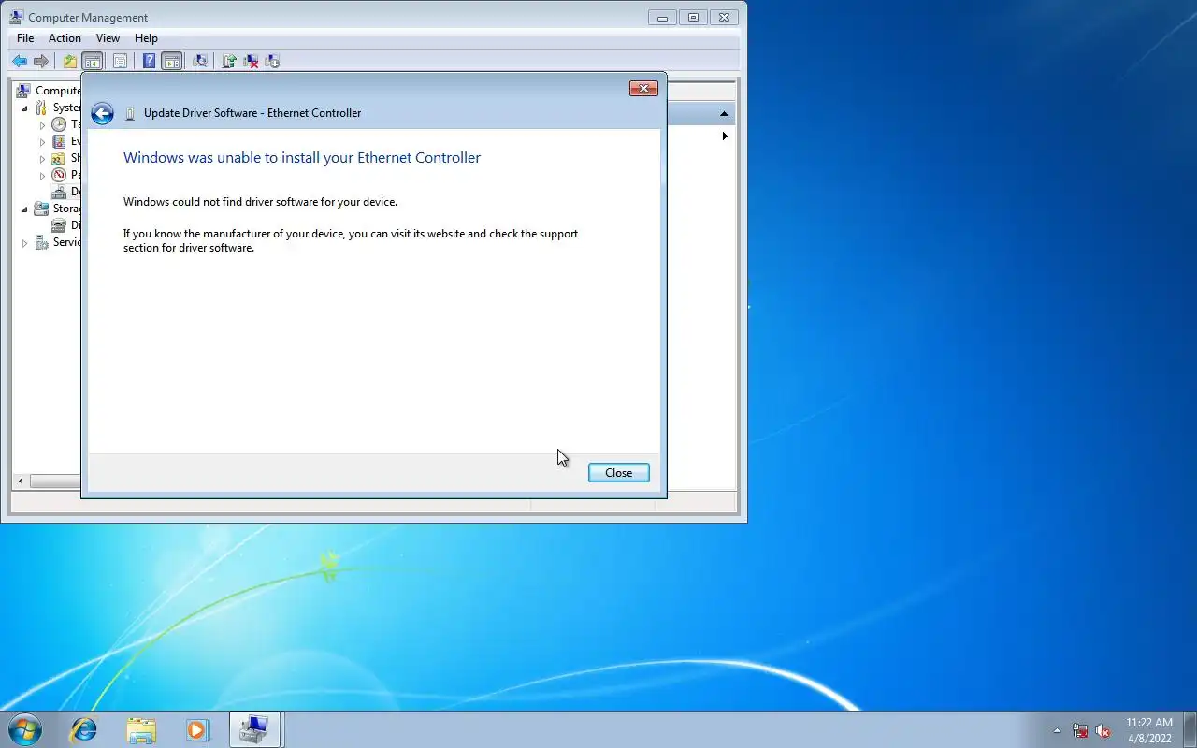Select the Device Manager tree item

66,192
